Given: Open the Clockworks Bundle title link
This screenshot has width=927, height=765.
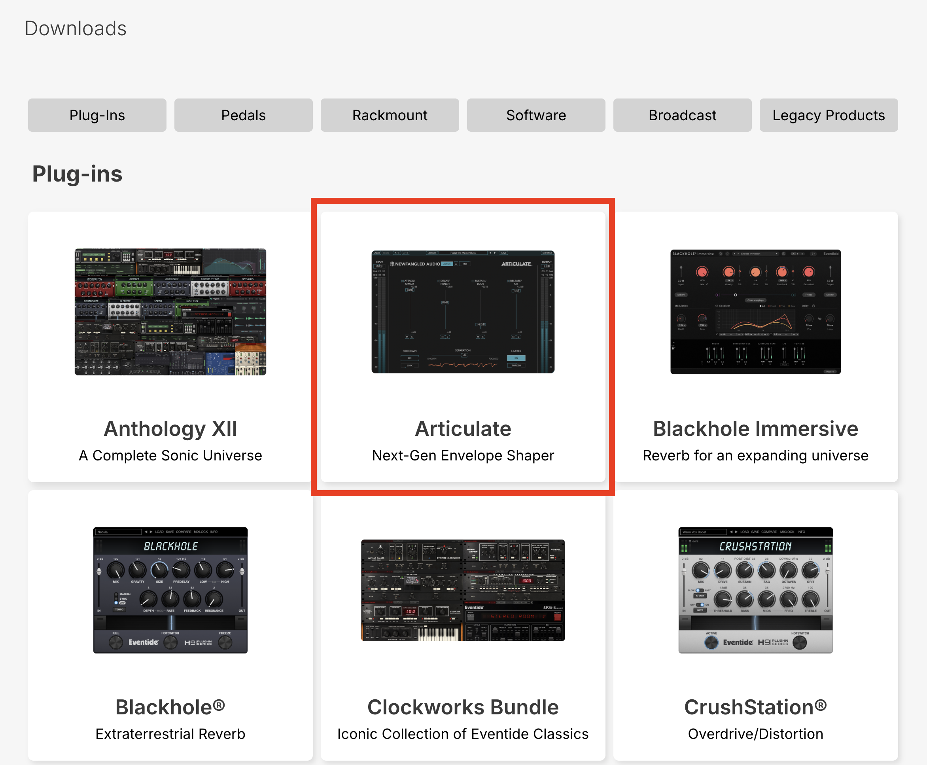Looking at the screenshot, I should [x=463, y=707].
